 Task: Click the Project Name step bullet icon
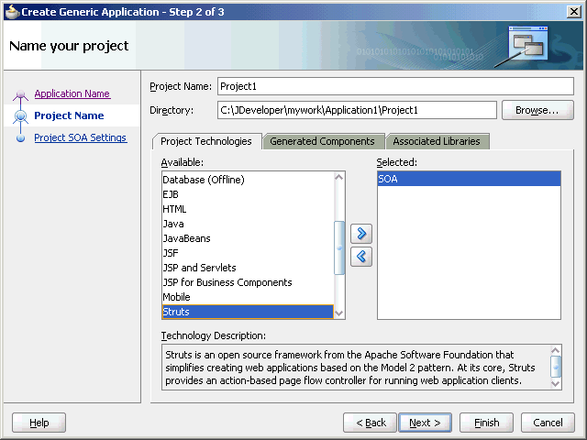click(x=20, y=116)
